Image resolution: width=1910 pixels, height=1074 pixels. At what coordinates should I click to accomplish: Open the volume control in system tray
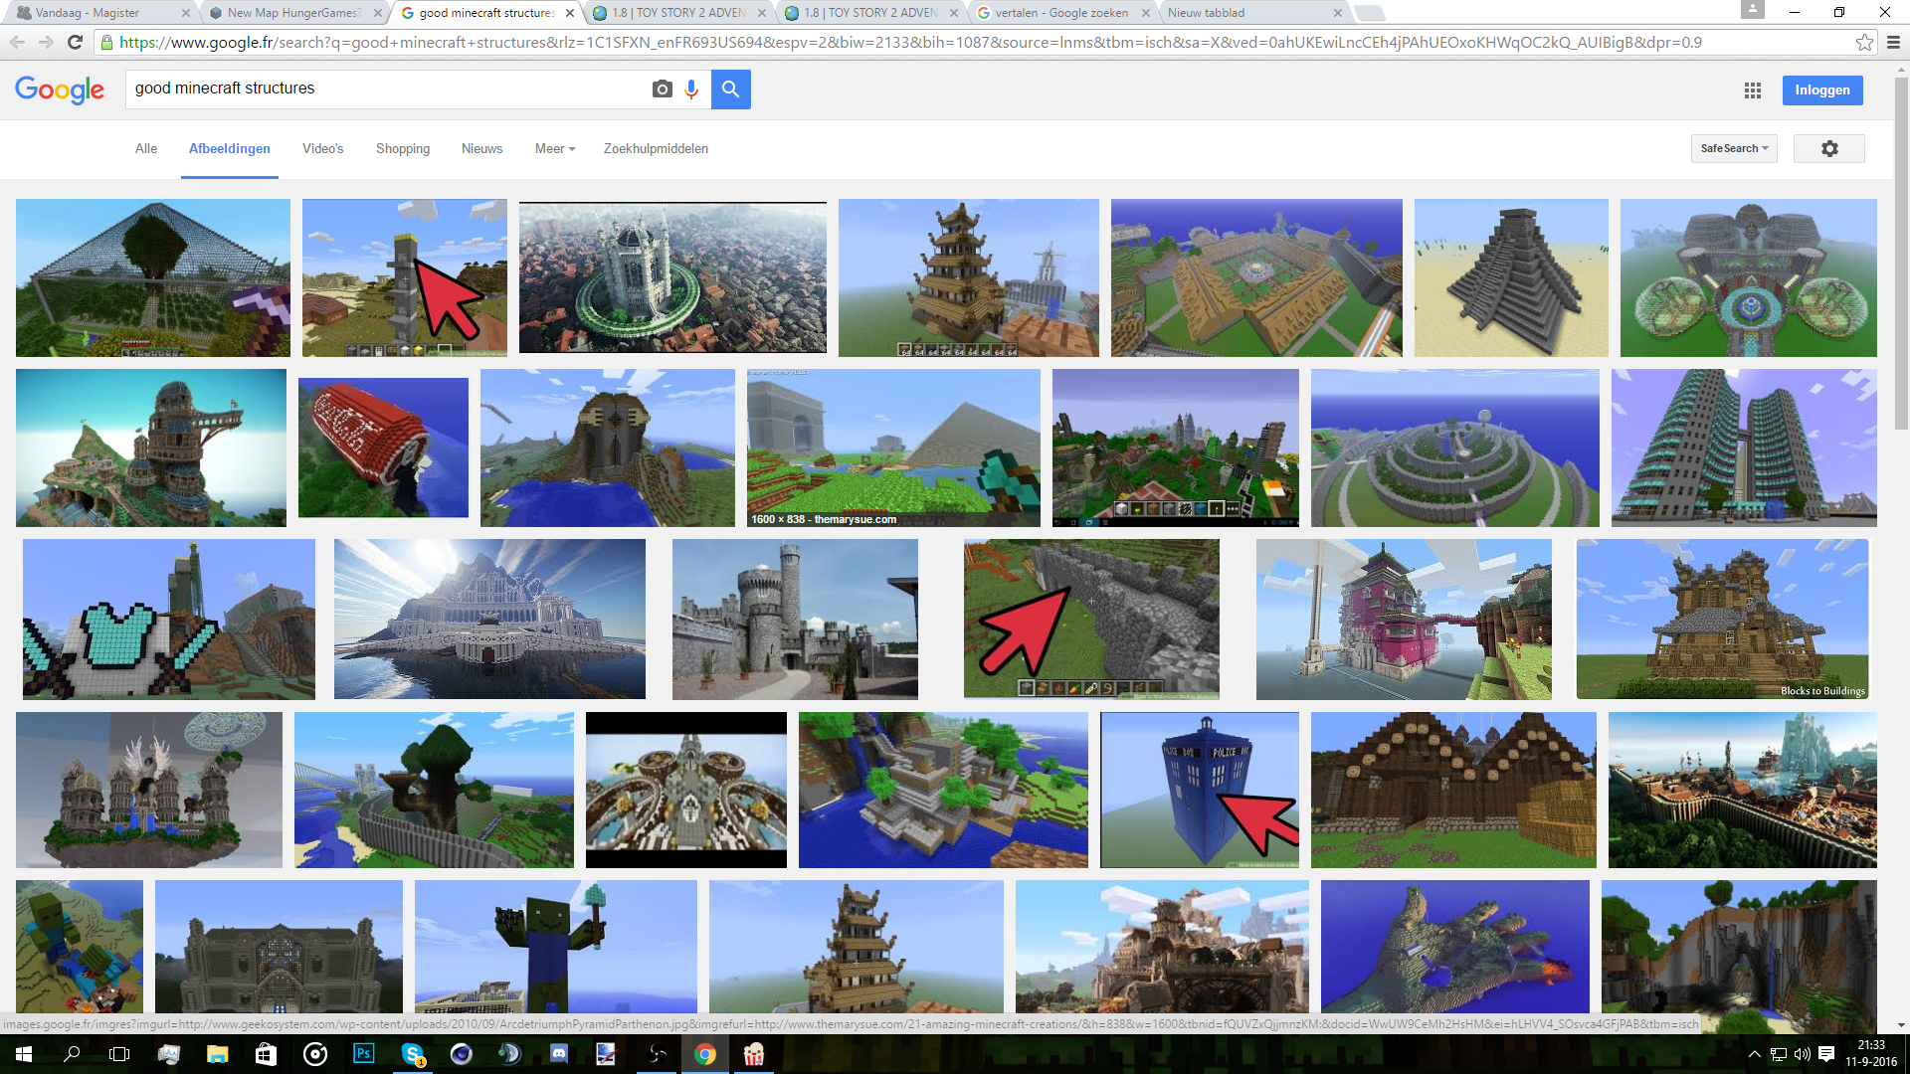1803,1054
